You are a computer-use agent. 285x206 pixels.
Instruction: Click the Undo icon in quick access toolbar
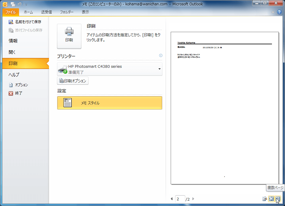click(20, 4)
